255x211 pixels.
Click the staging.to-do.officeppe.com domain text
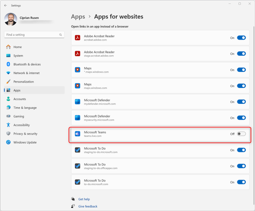(101, 168)
